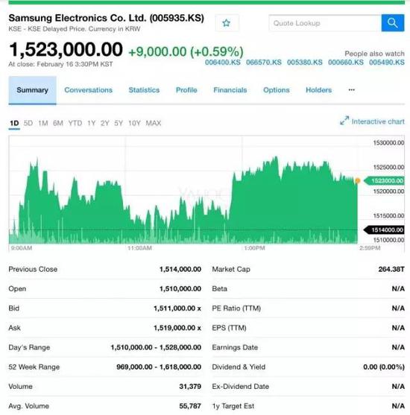Open the 006400.KS quote link
Image resolution: width=410 pixels, height=415 pixels.
coord(223,63)
